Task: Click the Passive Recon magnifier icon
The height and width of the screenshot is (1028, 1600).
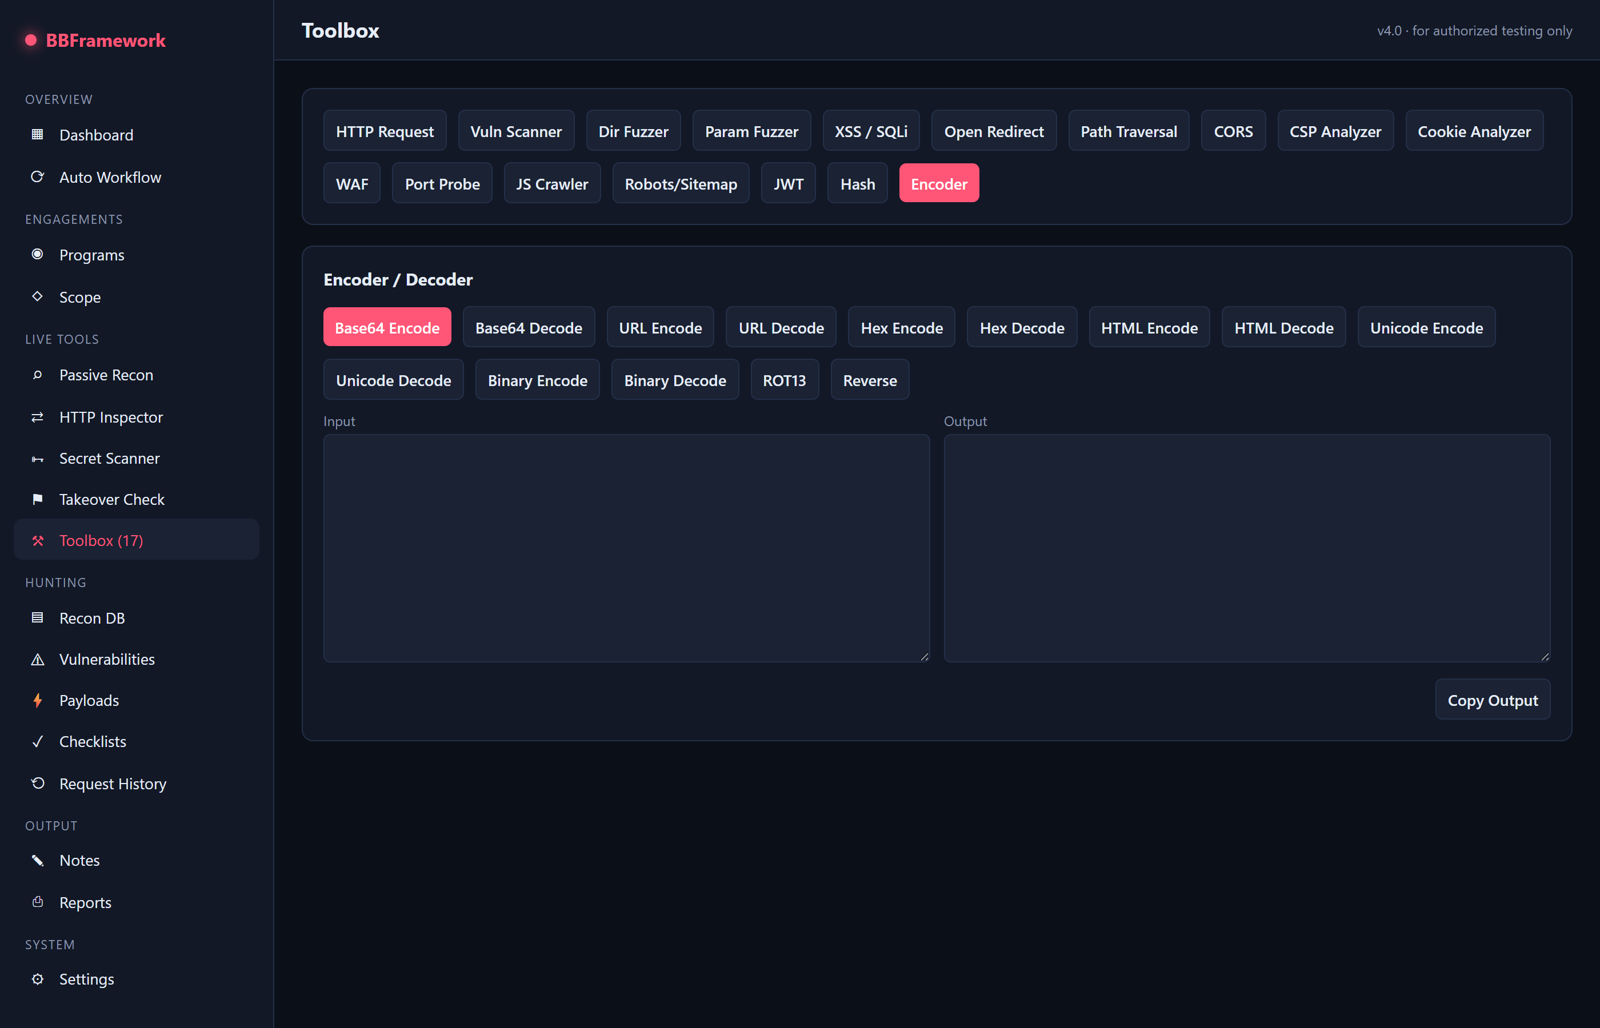Action: (37, 375)
